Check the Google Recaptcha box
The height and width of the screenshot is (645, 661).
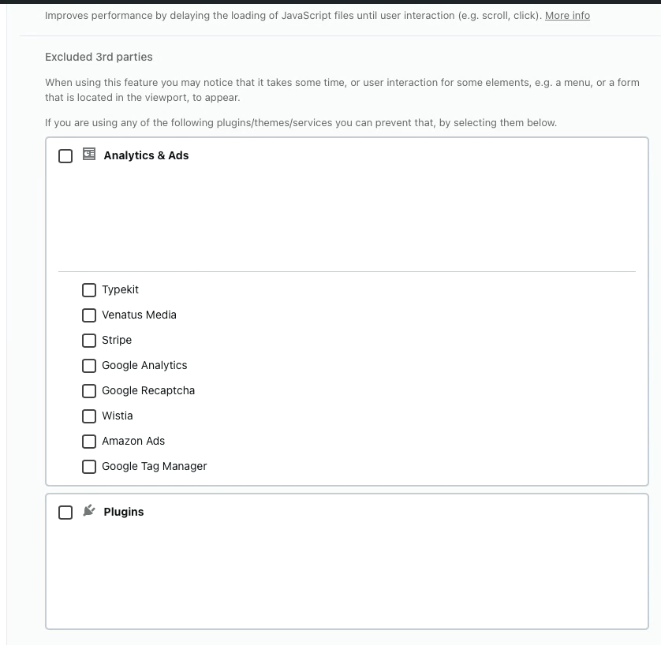tap(89, 391)
